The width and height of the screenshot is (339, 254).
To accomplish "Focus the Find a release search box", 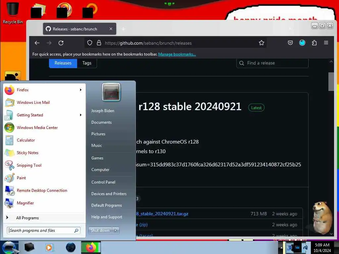I will pos(272,63).
